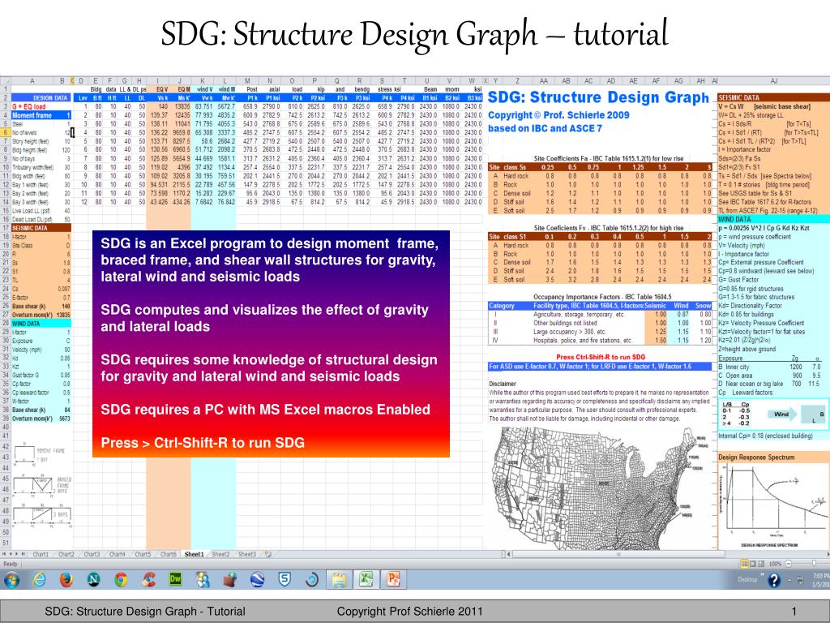Open the Google Earth taskbar icon

point(257,580)
